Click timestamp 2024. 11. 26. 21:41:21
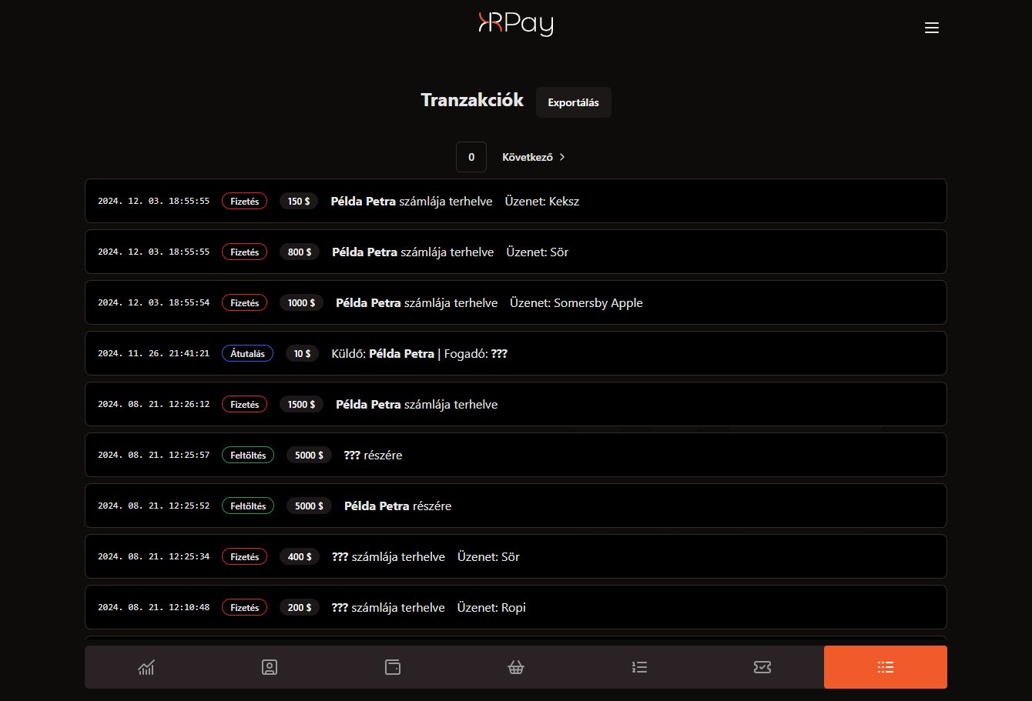1032x701 pixels. coord(153,353)
